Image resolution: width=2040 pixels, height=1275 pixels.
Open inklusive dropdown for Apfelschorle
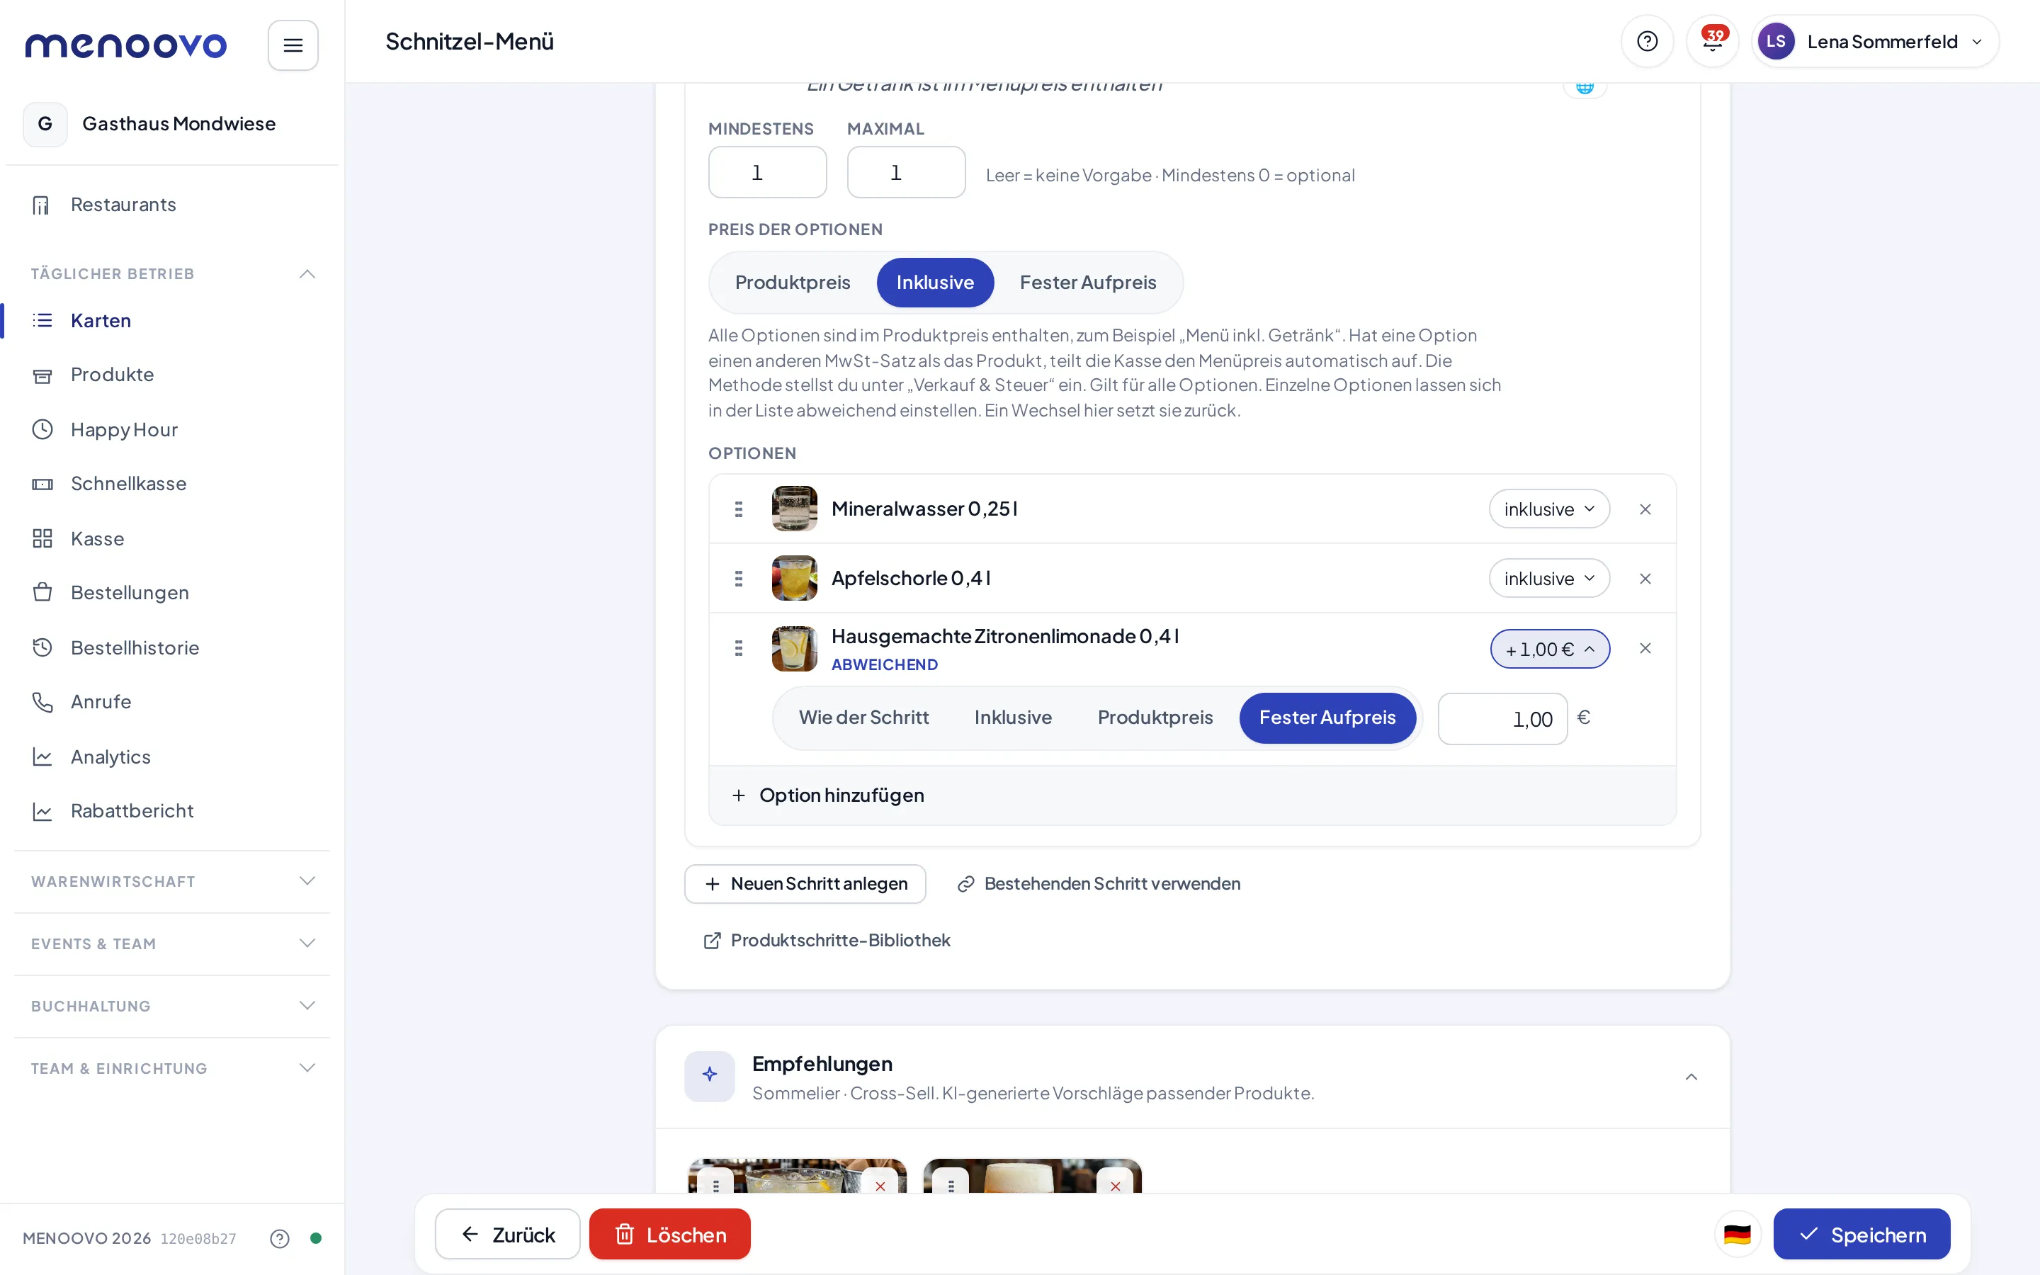[1548, 579]
